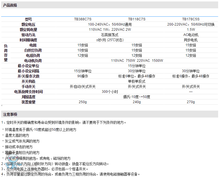Click the 单极单投式 switch structure cell
The height and width of the screenshot is (177, 219).
[137, 81]
